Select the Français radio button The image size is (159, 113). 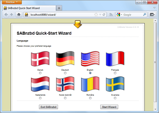click(115, 73)
